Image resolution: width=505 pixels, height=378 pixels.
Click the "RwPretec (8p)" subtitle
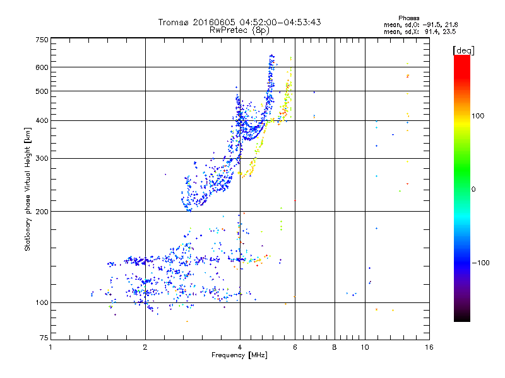[239, 30]
